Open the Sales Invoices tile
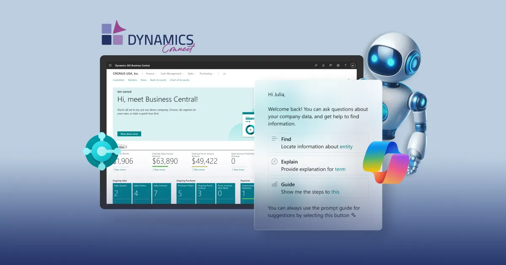The width and height of the screenshot is (506, 265). (161, 193)
